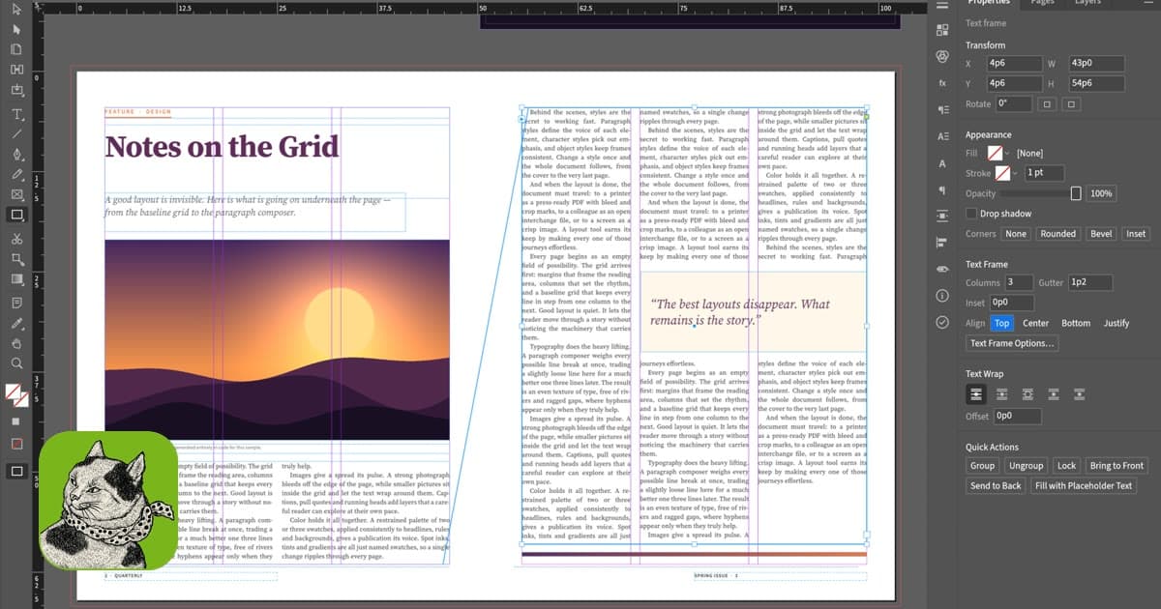The image size is (1161, 609).
Task: Choose the Gradient Swatch tool
Action: coord(17,280)
